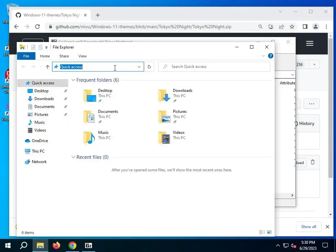This screenshot has height=252, width=336.
Task: Open Chrome three-dot menu
Action: 326,27
